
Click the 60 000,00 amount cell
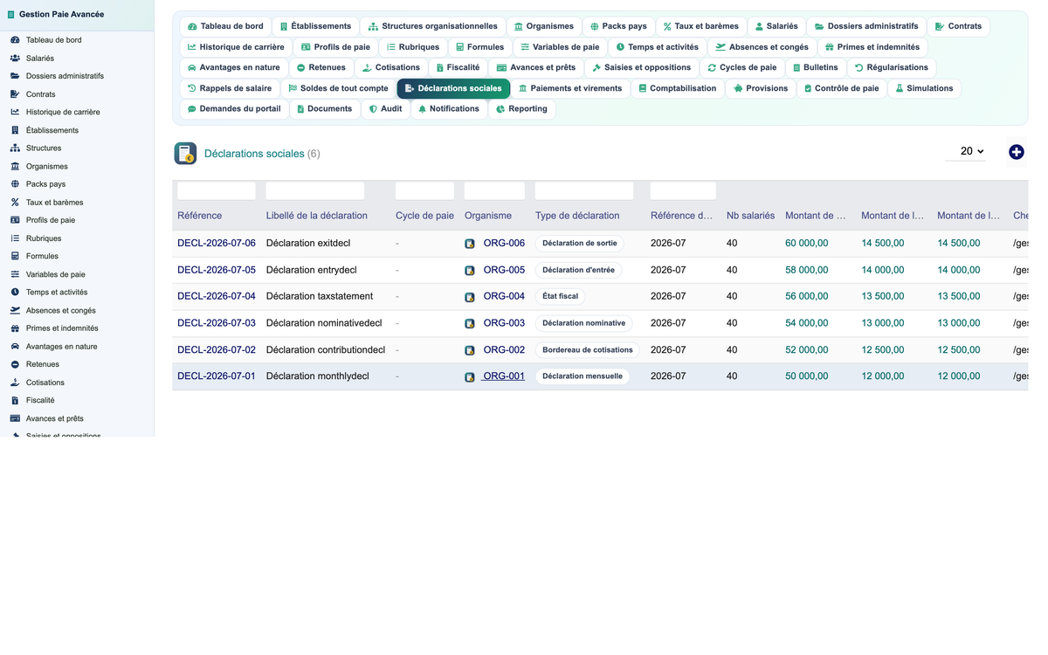click(806, 244)
